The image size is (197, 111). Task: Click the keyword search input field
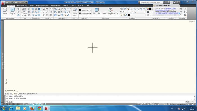coord(151,2)
